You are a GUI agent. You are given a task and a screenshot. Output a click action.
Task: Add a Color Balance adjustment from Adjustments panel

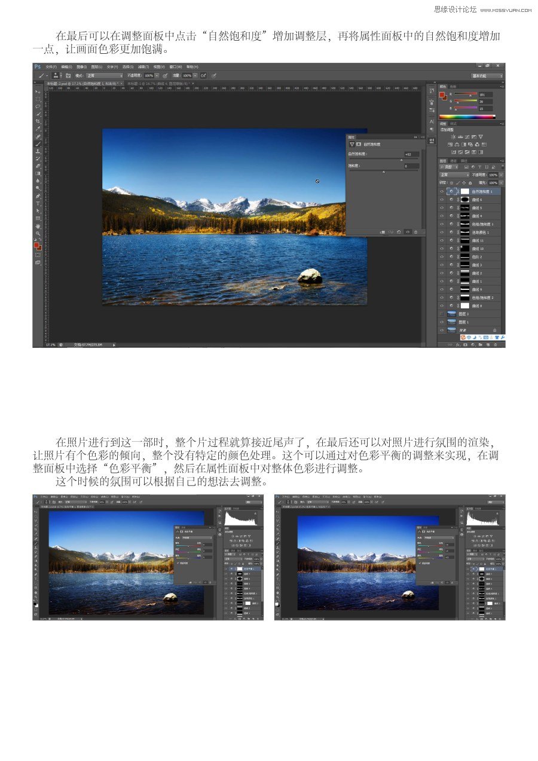pos(457,145)
